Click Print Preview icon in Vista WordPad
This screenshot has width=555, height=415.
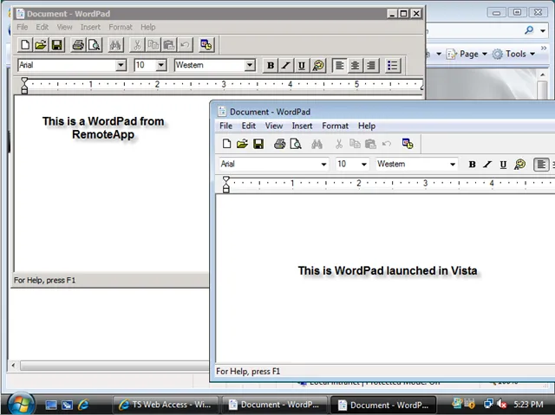point(296,144)
